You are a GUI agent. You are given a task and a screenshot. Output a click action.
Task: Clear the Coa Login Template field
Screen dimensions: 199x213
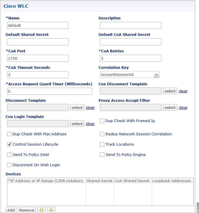90,124
